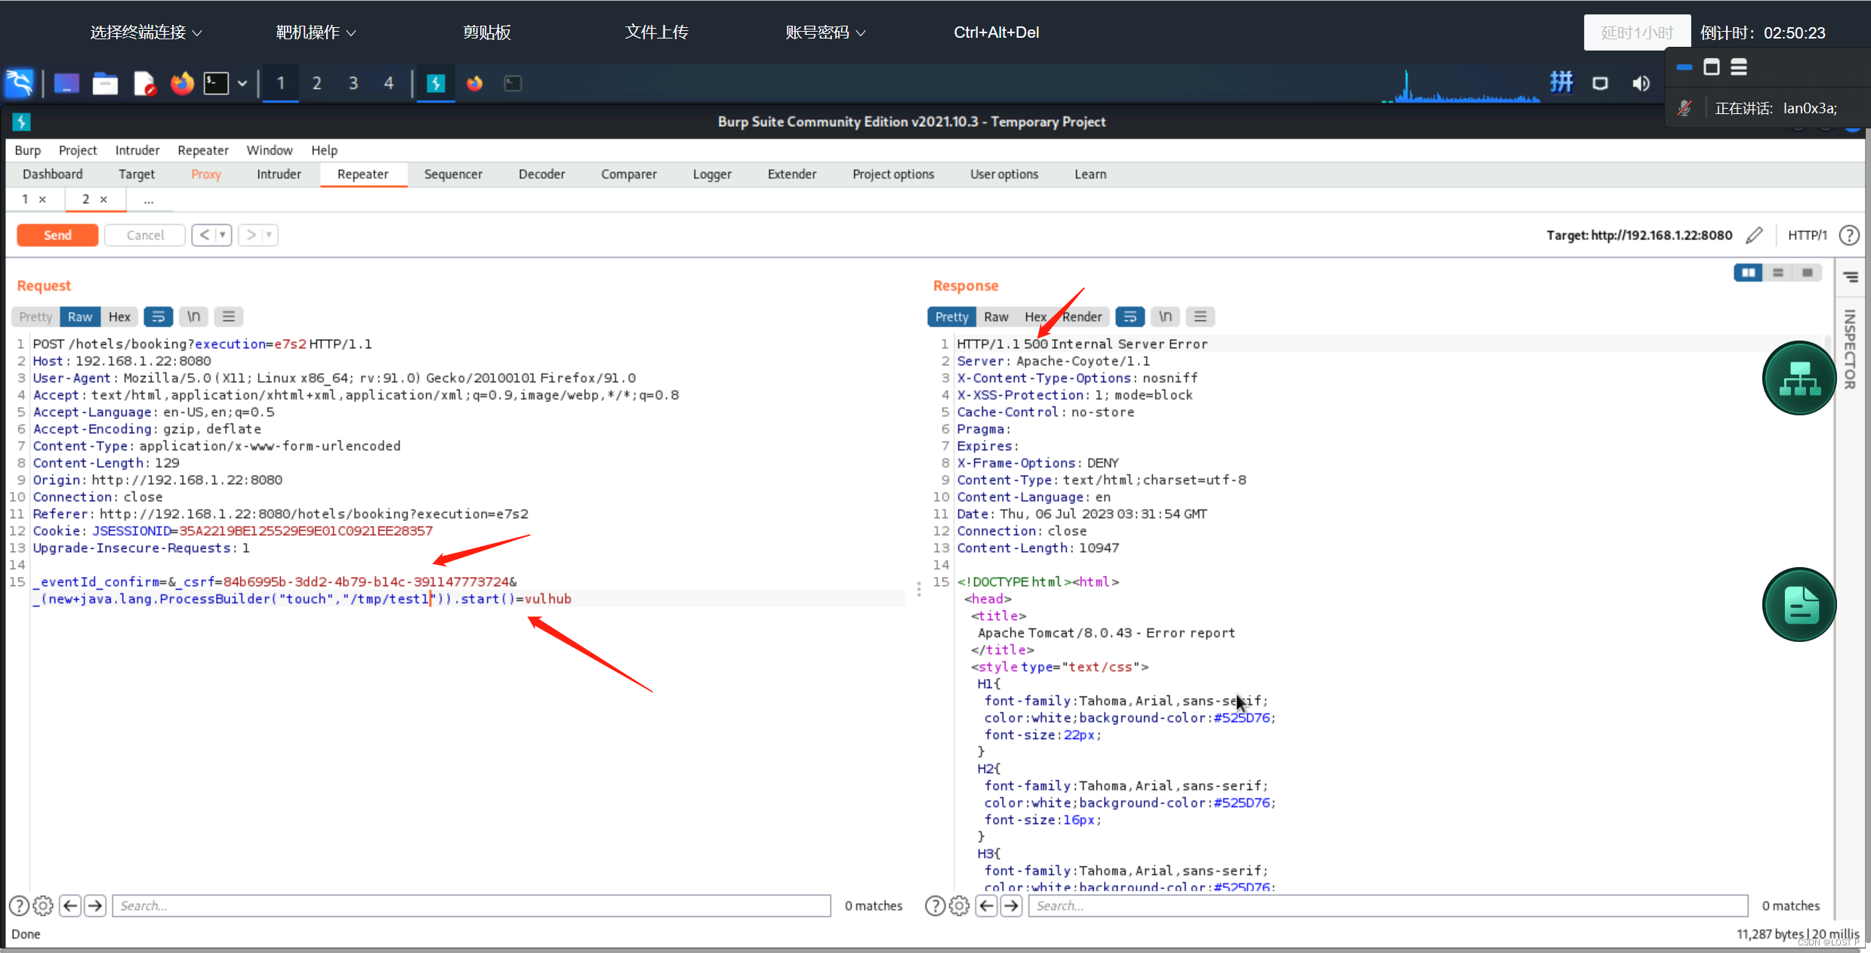The height and width of the screenshot is (953, 1871).
Task: Select tabbed layout view
Action: pos(1808,273)
